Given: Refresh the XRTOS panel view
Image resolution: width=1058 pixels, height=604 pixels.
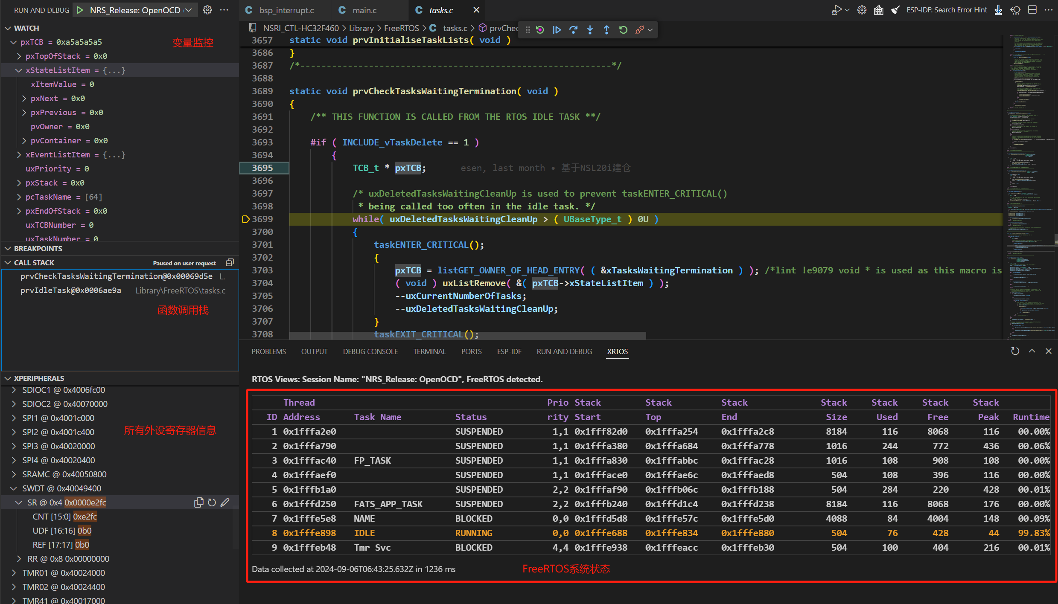Looking at the screenshot, I should (x=1015, y=351).
